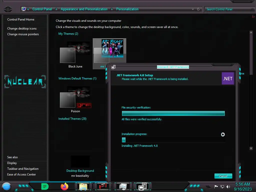
Task: Click the taskbar clock showing 5:56 AM
Action: tap(243, 186)
